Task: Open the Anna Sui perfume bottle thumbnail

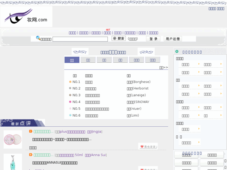Action: click(13, 162)
